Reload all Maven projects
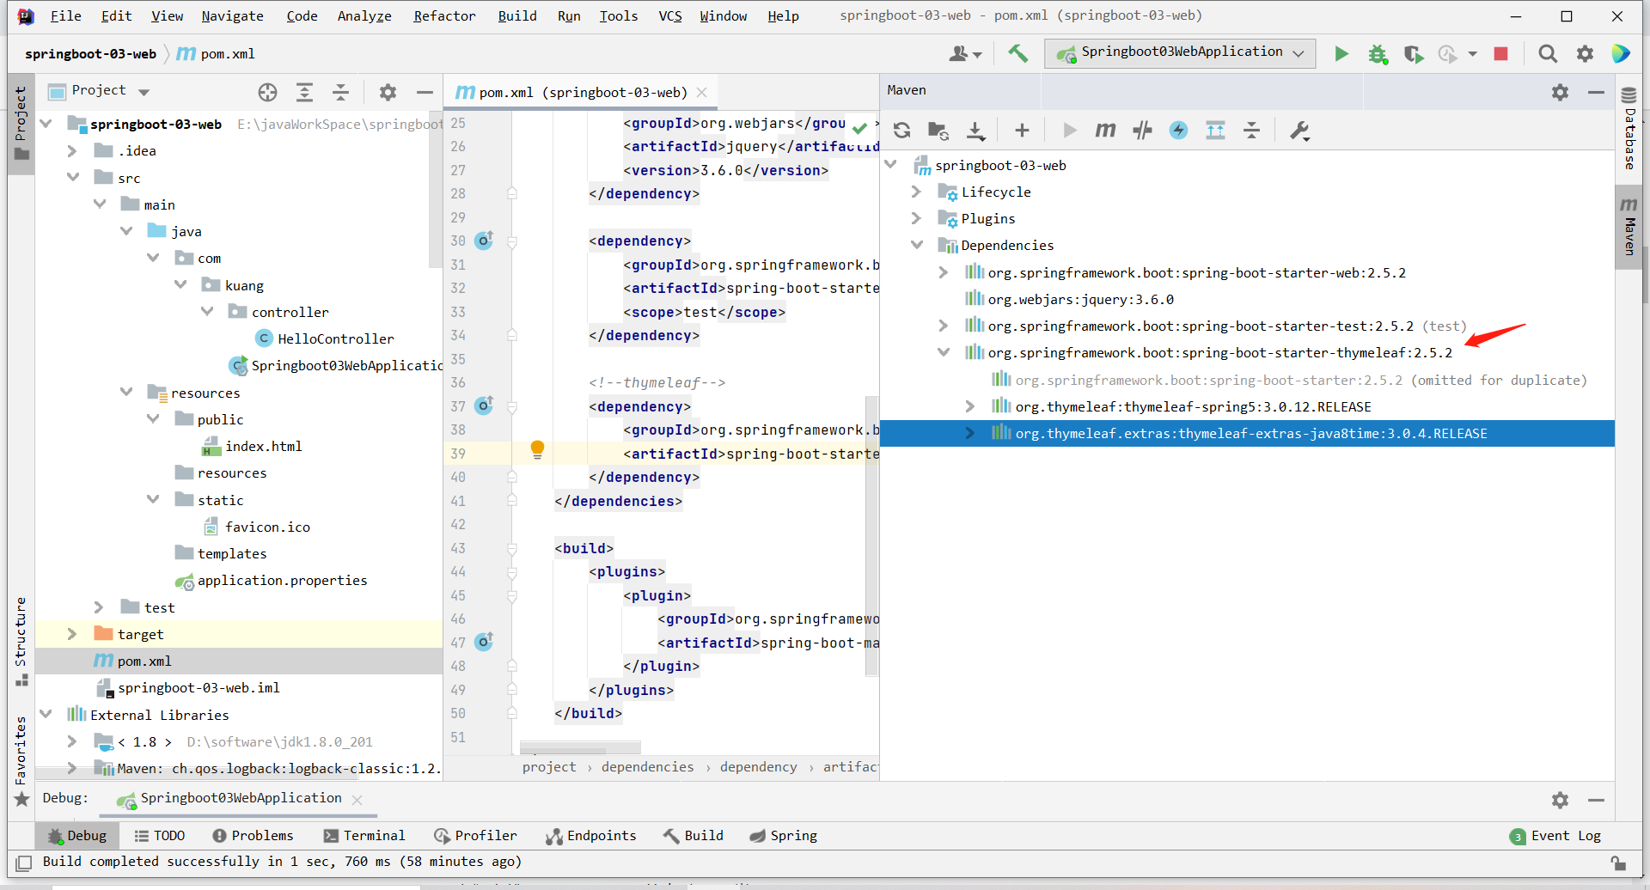Image resolution: width=1650 pixels, height=890 pixels. pyautogui.click(x=901, y=131)
